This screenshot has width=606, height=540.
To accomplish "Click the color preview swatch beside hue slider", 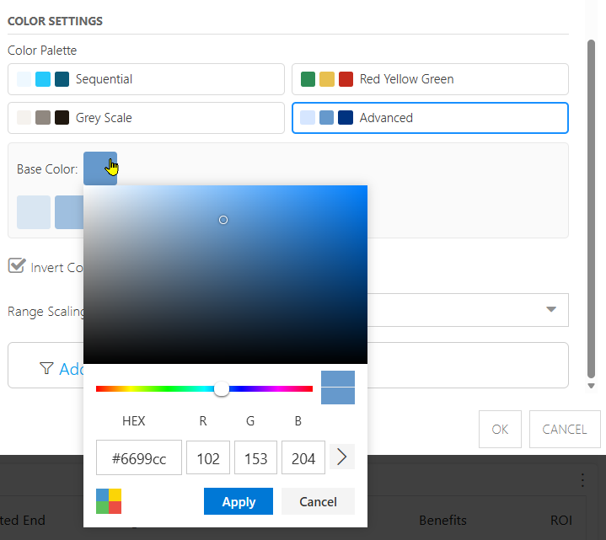I will [338, 388].
